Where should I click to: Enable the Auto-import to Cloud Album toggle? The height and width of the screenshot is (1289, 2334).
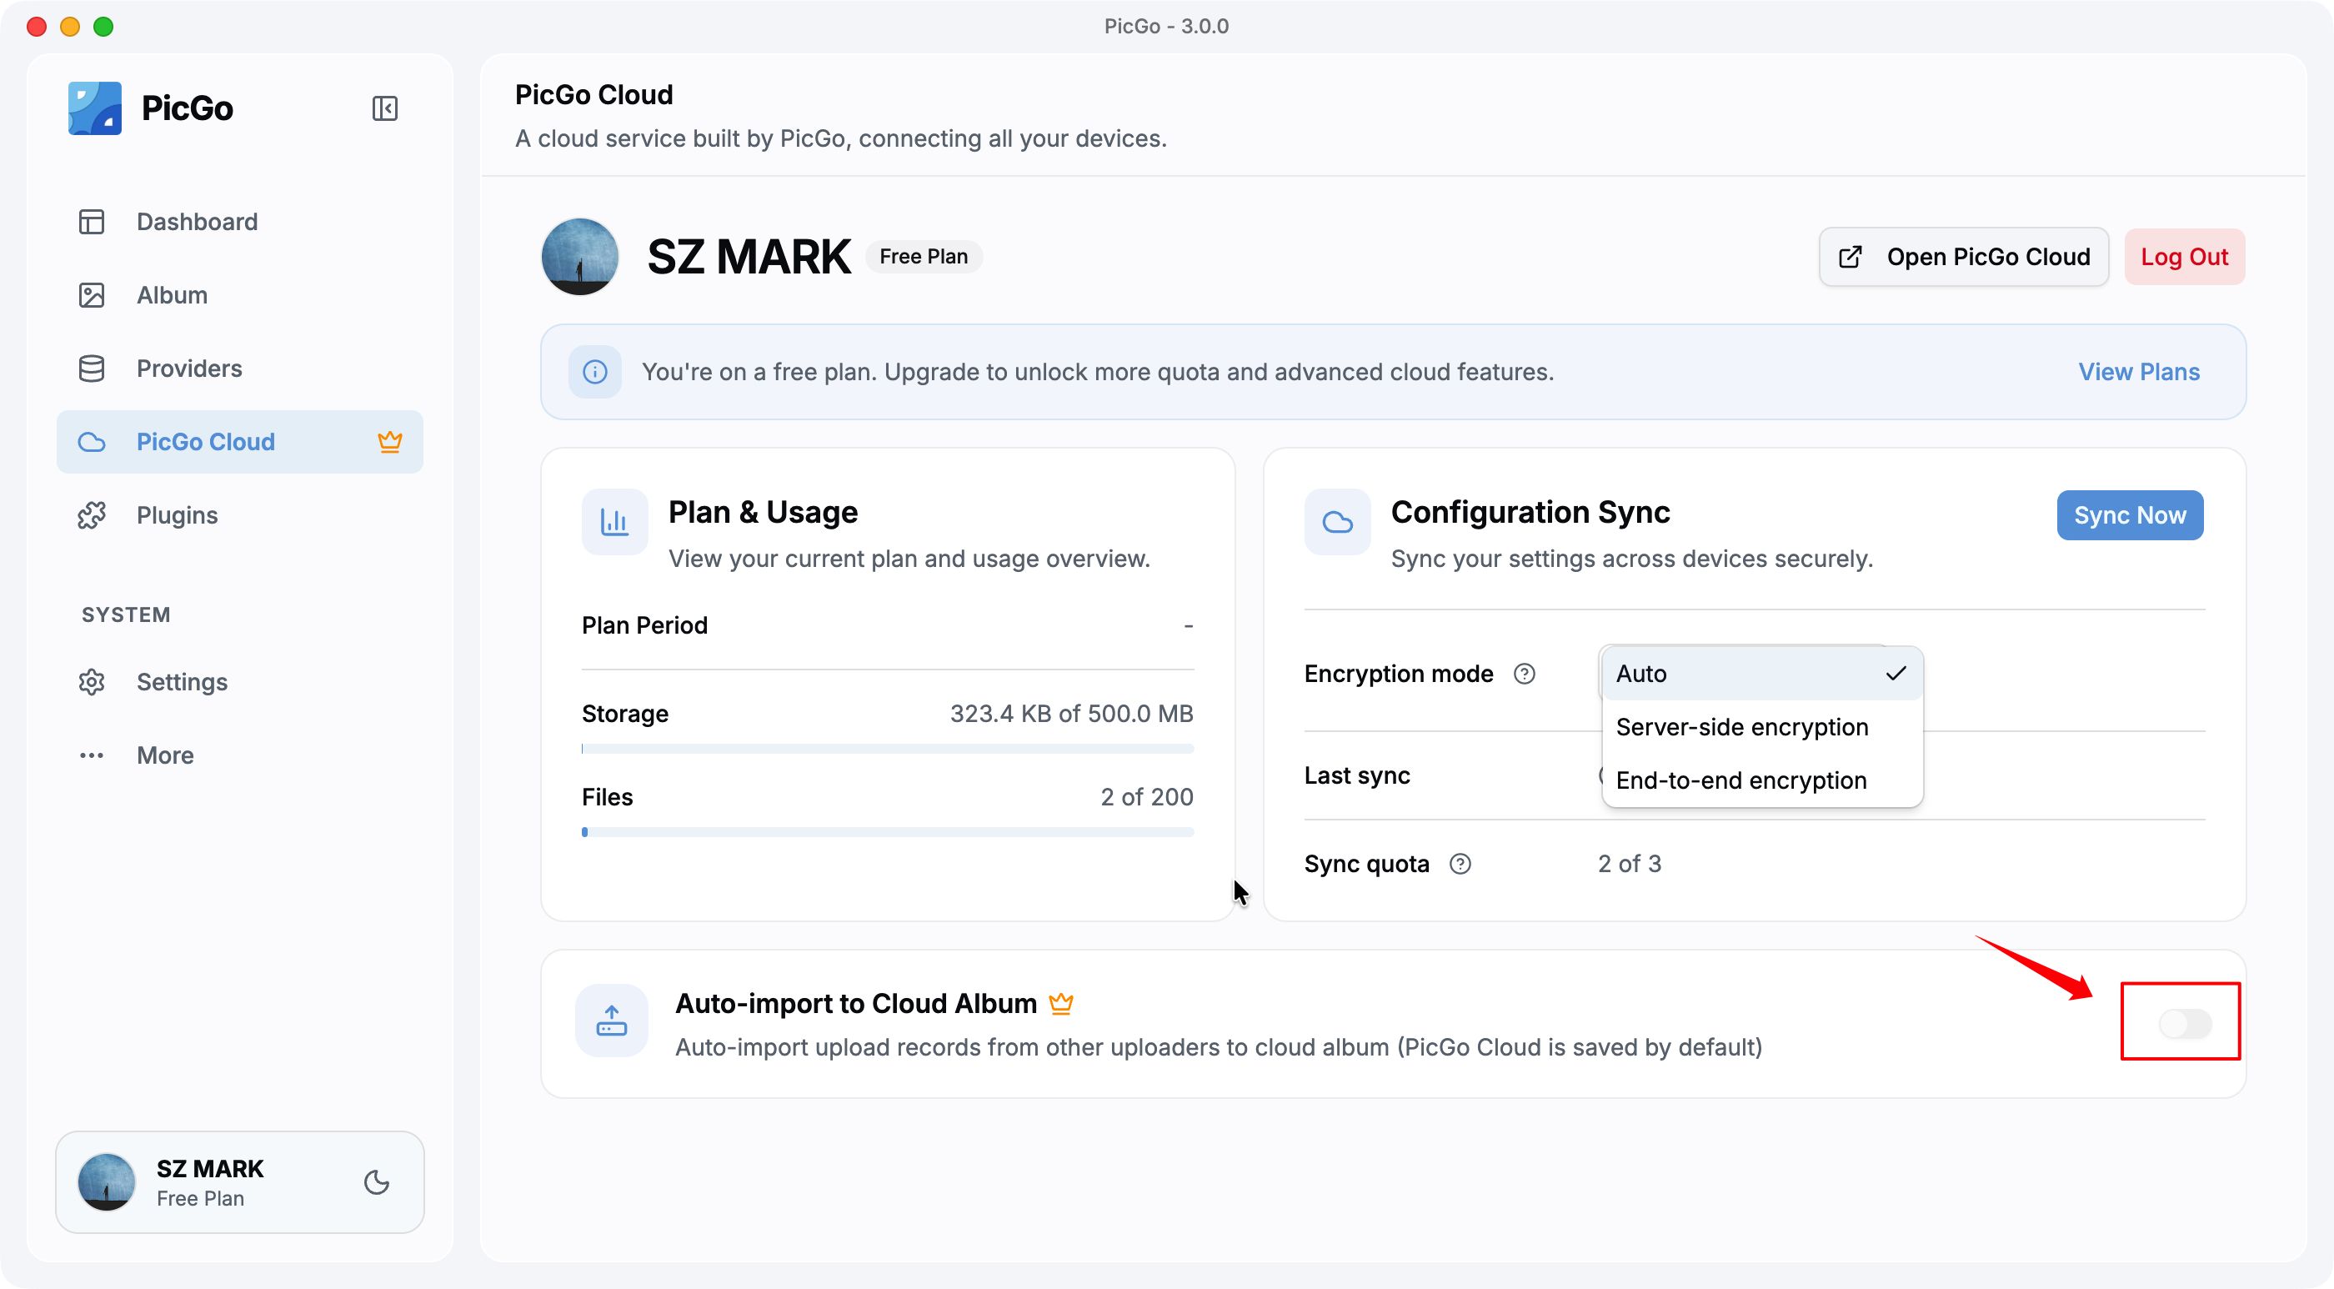pos(2185,1023)
